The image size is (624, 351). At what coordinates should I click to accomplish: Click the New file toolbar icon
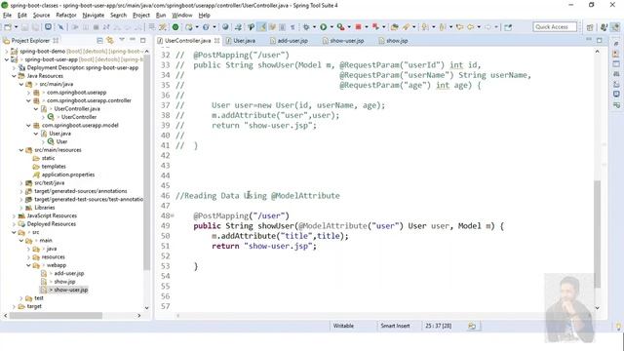tap(8, 27)
